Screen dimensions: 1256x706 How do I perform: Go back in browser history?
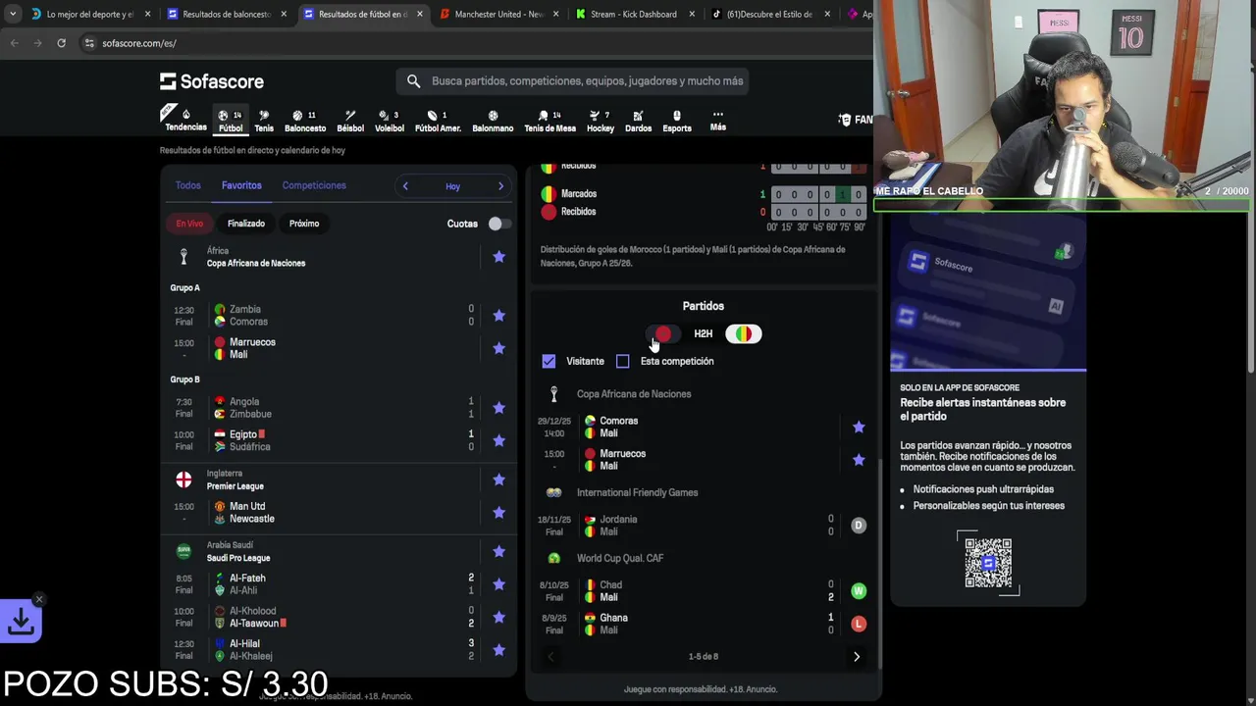pyautogui.click(x=15, y=43)
